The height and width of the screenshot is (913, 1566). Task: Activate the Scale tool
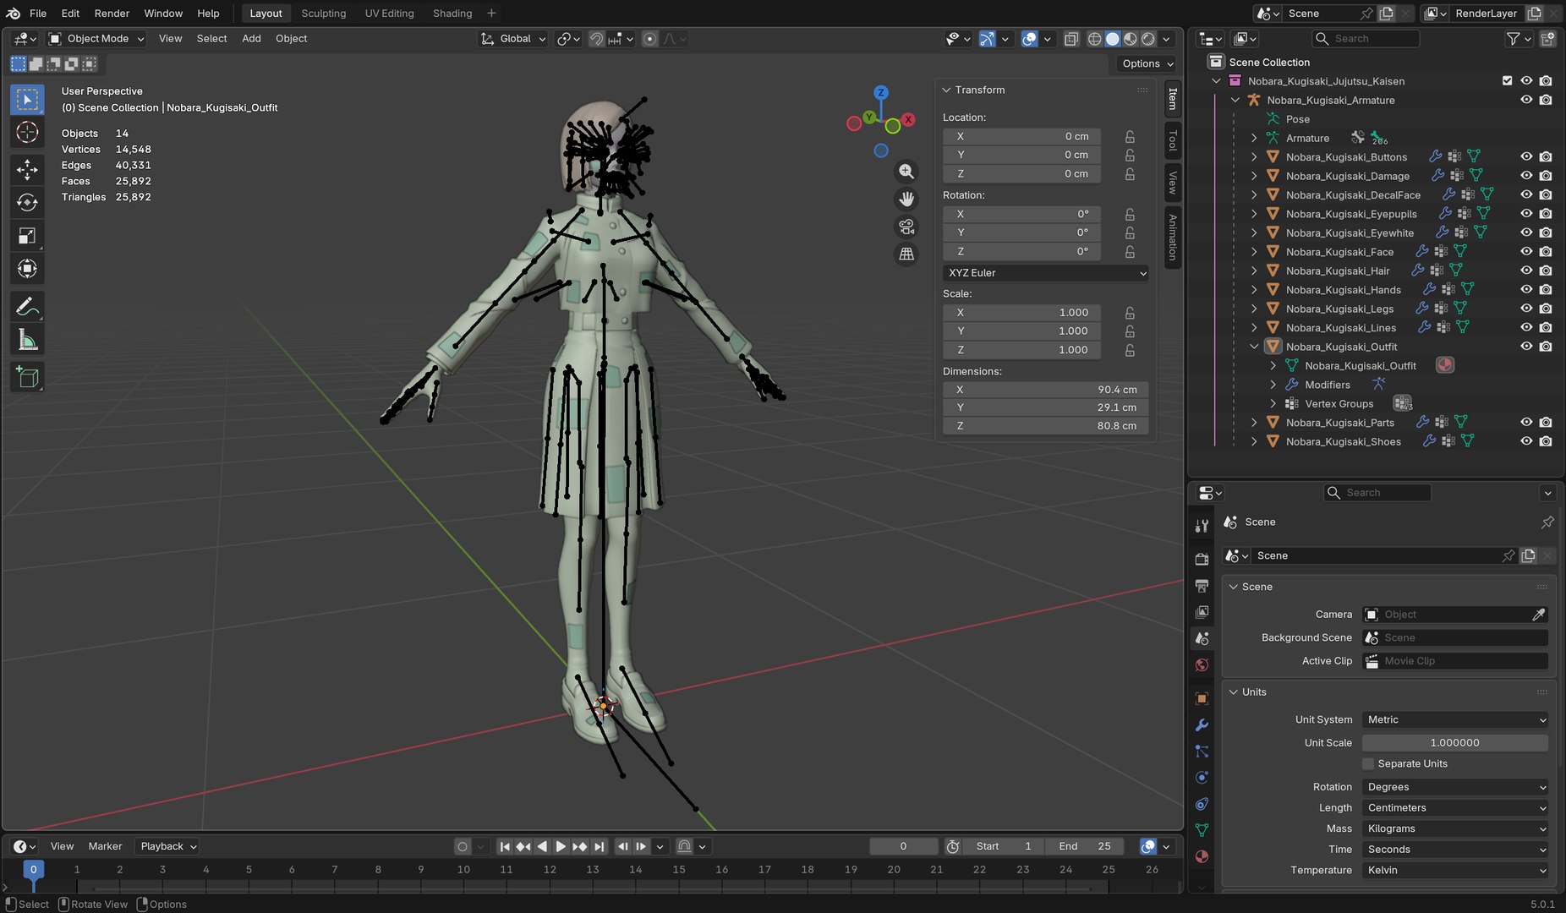coord(27,236)
